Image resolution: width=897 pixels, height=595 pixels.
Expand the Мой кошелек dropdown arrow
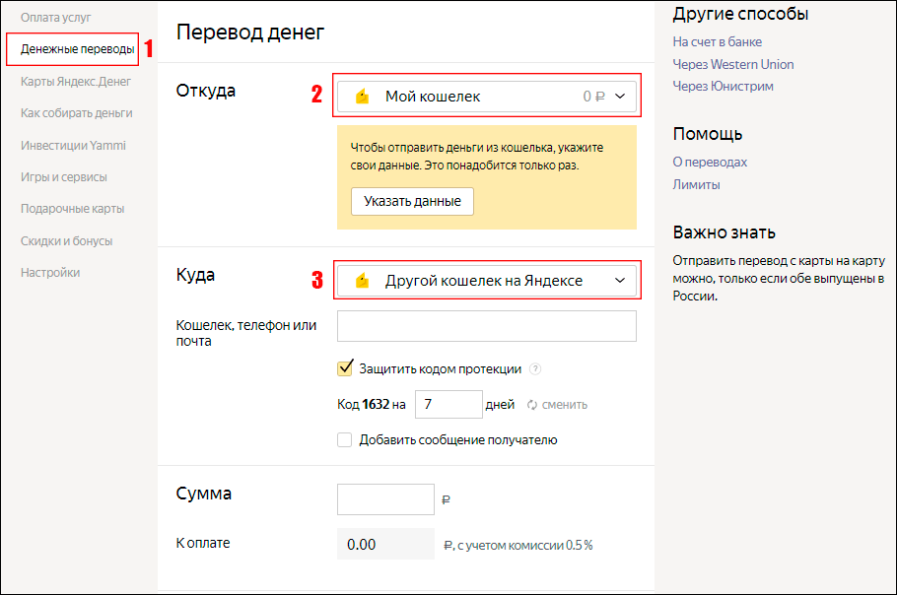coord(620,96)
